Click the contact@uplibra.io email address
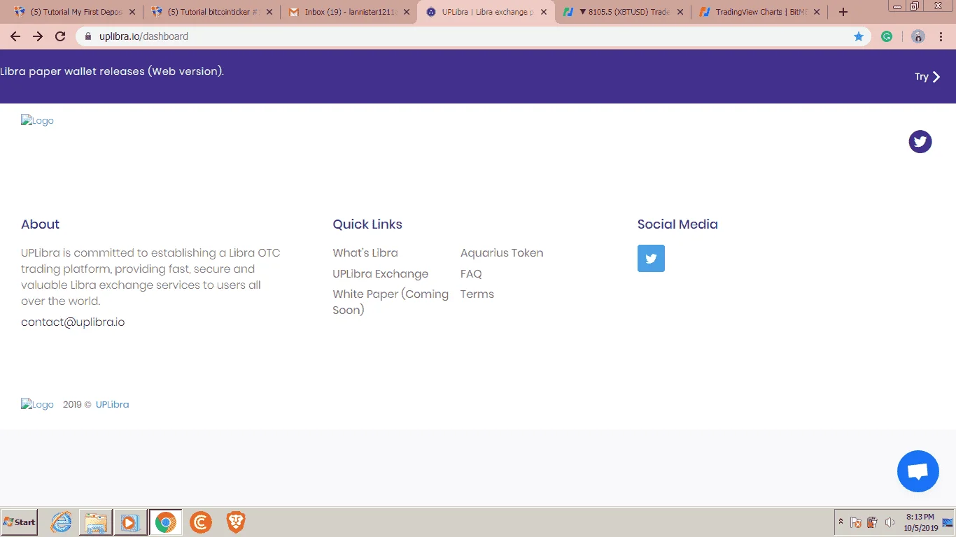The width and height of the screenshot is (956, 537). 73,322
